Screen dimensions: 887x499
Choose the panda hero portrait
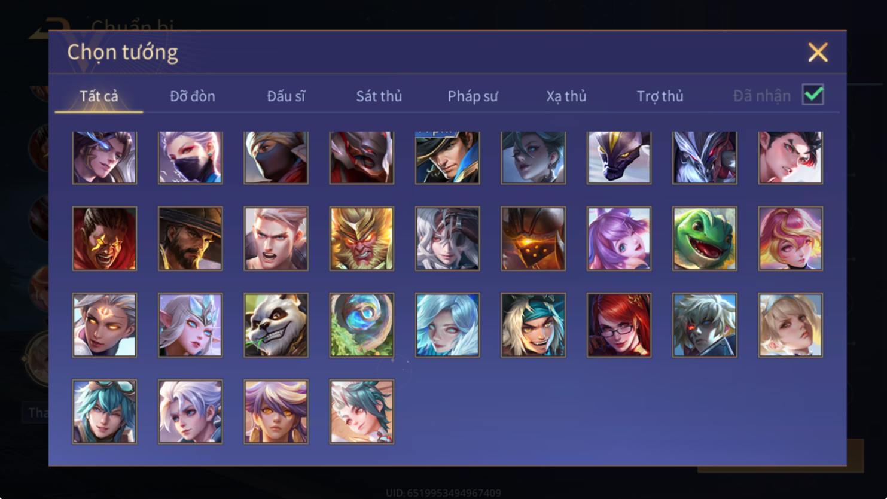pos(276,325)
